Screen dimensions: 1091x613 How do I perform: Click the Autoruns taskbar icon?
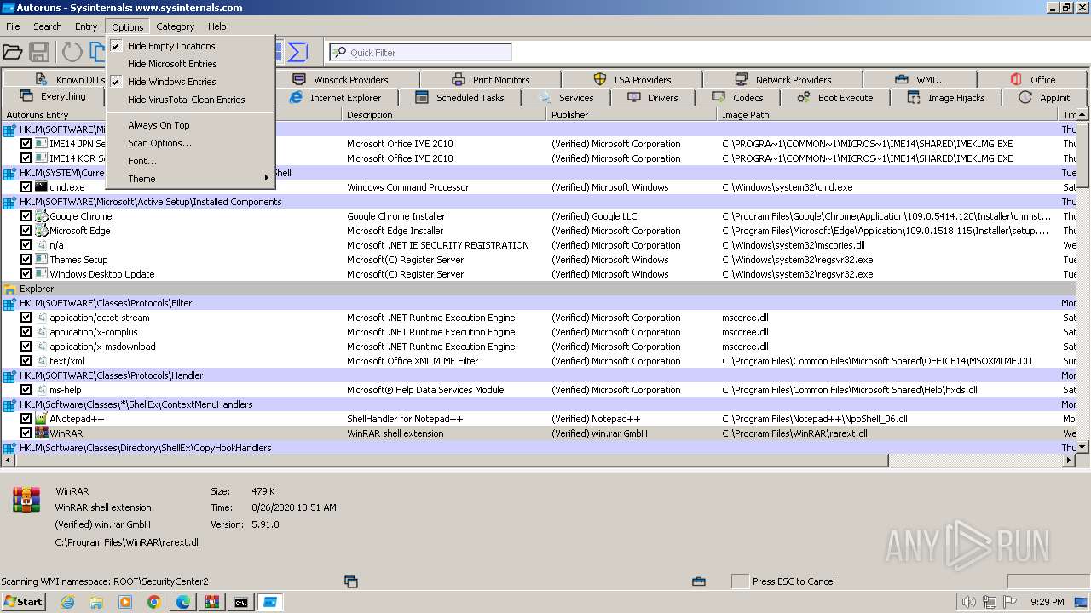point(270,602)
